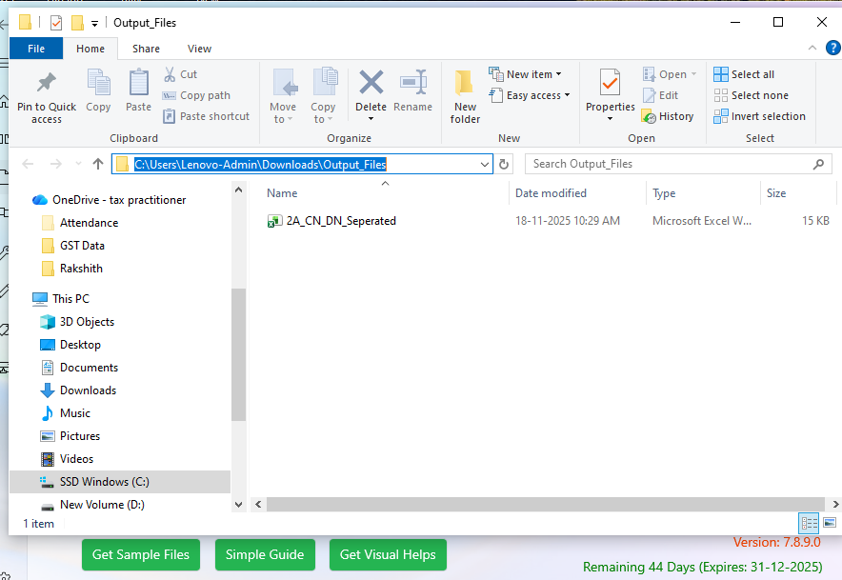Image resolution: width=842 pixels, height=580 pixels.
Task: Switch to details view toggle
Action: coord(810,523)
